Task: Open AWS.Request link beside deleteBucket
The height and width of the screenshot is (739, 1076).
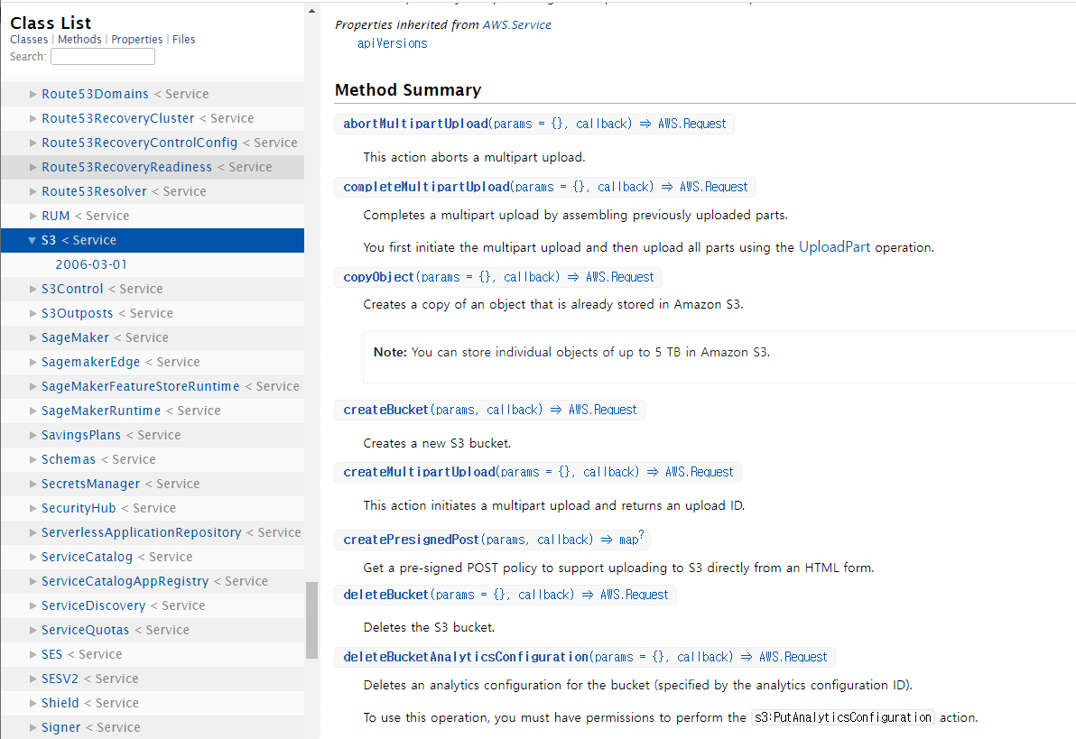Action: pyautogui.click(x=634, y=595)
